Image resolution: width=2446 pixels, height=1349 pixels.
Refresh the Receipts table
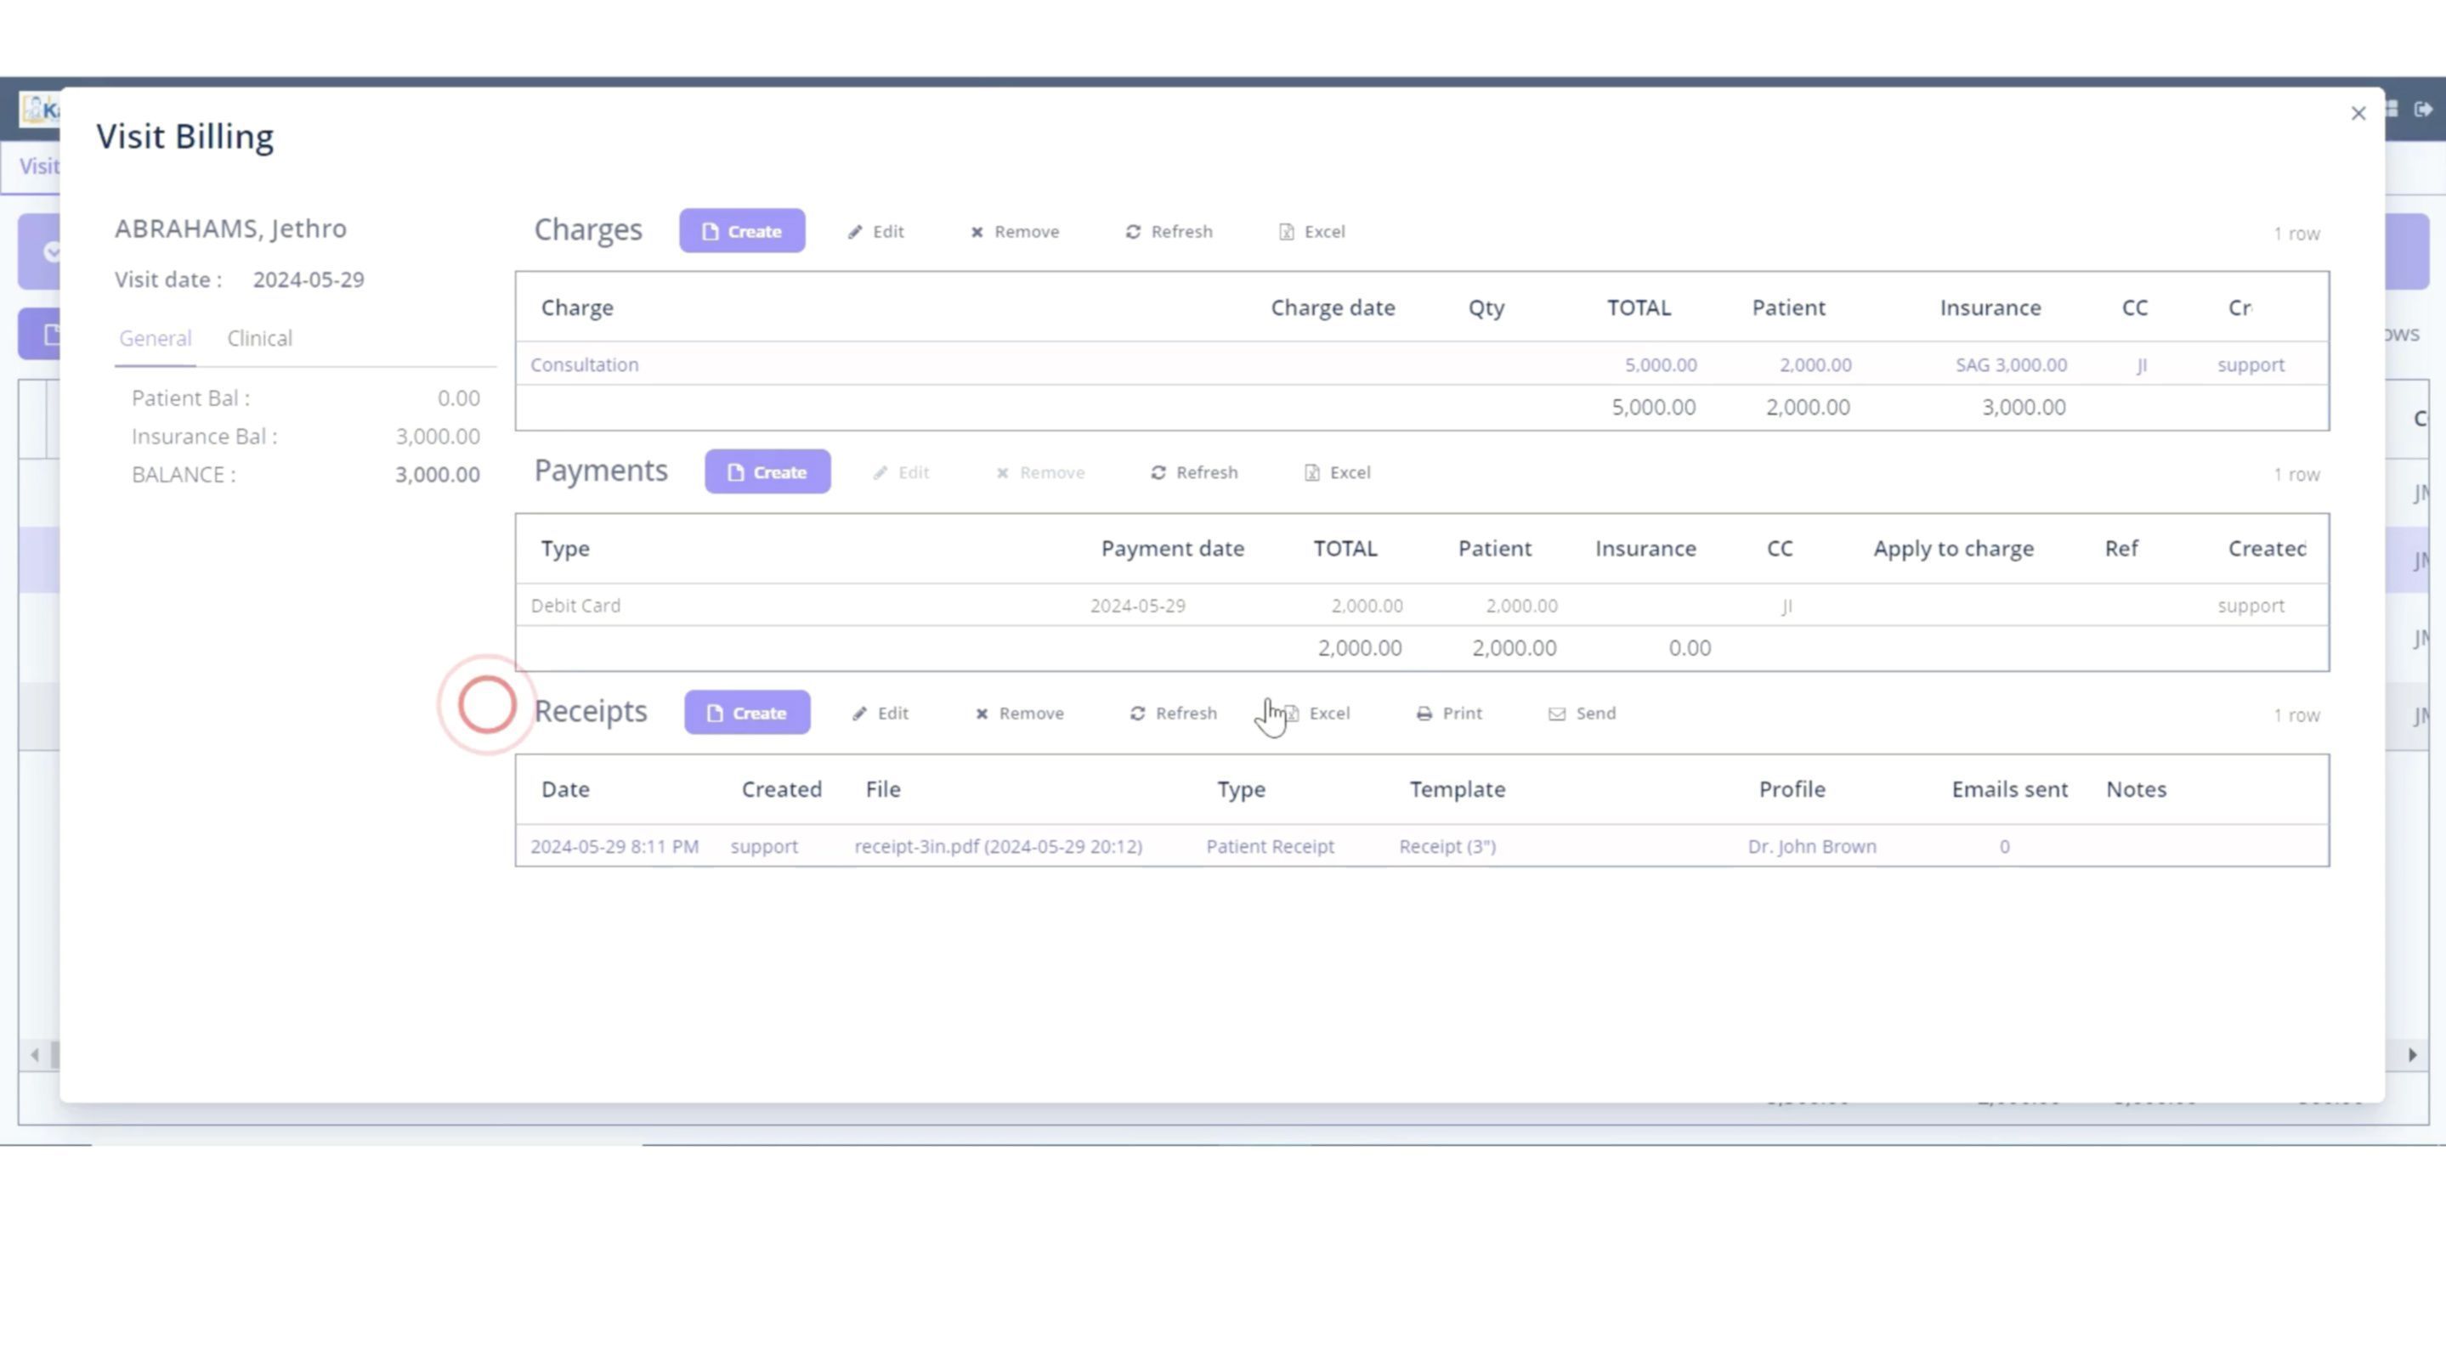[x=1173, y=714]
